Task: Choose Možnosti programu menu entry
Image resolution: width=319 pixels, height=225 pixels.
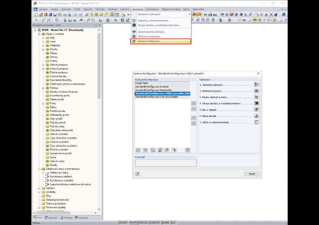Action: click(x=161, y=36)
